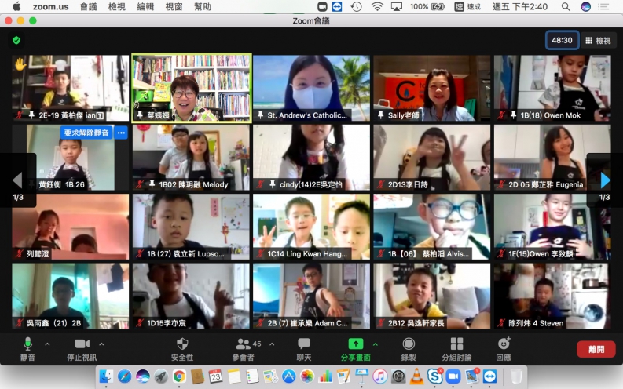This screenshot has width=623, height=389.
Task: Stop video with the camera icon
Action: pos(82,344)
